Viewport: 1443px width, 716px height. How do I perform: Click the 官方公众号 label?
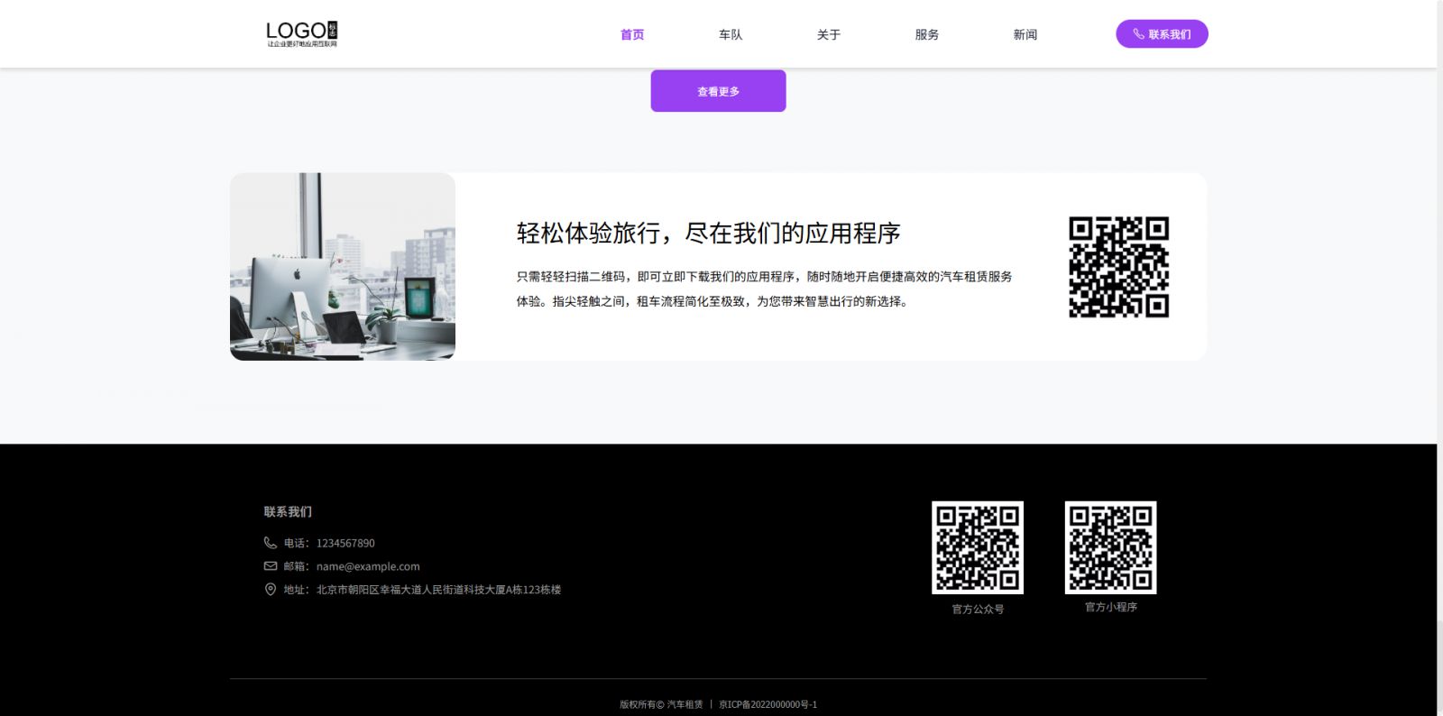978,610
